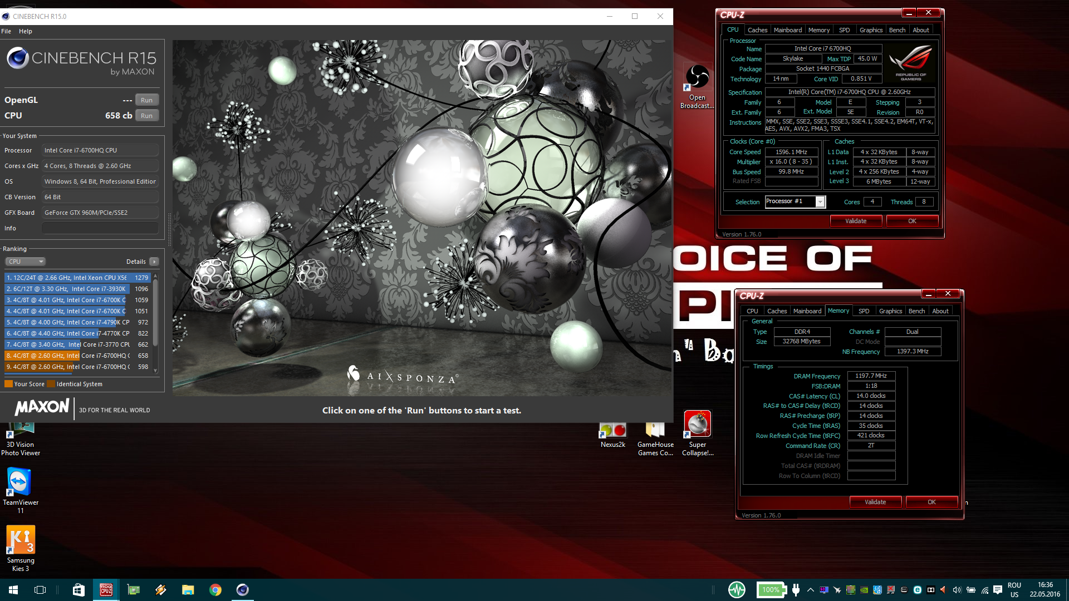The image size is (1069, 601).
Task: Click the ranking list scrollbar up arrow
Action: tap(155, 275)
